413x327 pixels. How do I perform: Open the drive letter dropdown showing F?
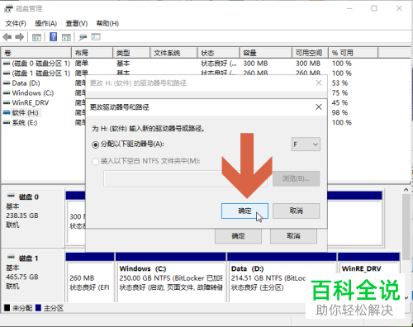(306, 145)
